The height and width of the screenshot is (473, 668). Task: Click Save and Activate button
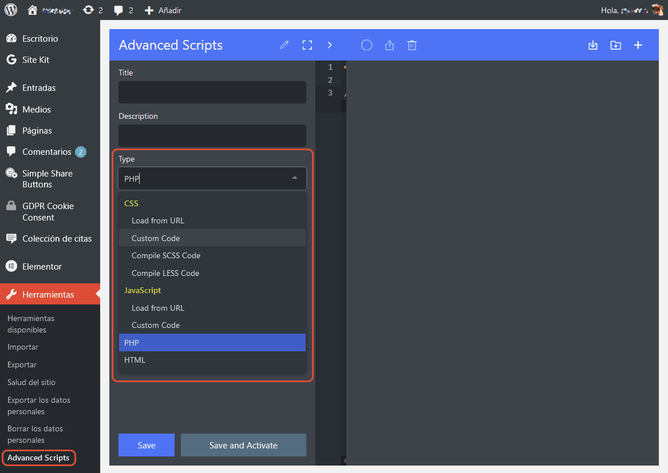pos(243,446)
